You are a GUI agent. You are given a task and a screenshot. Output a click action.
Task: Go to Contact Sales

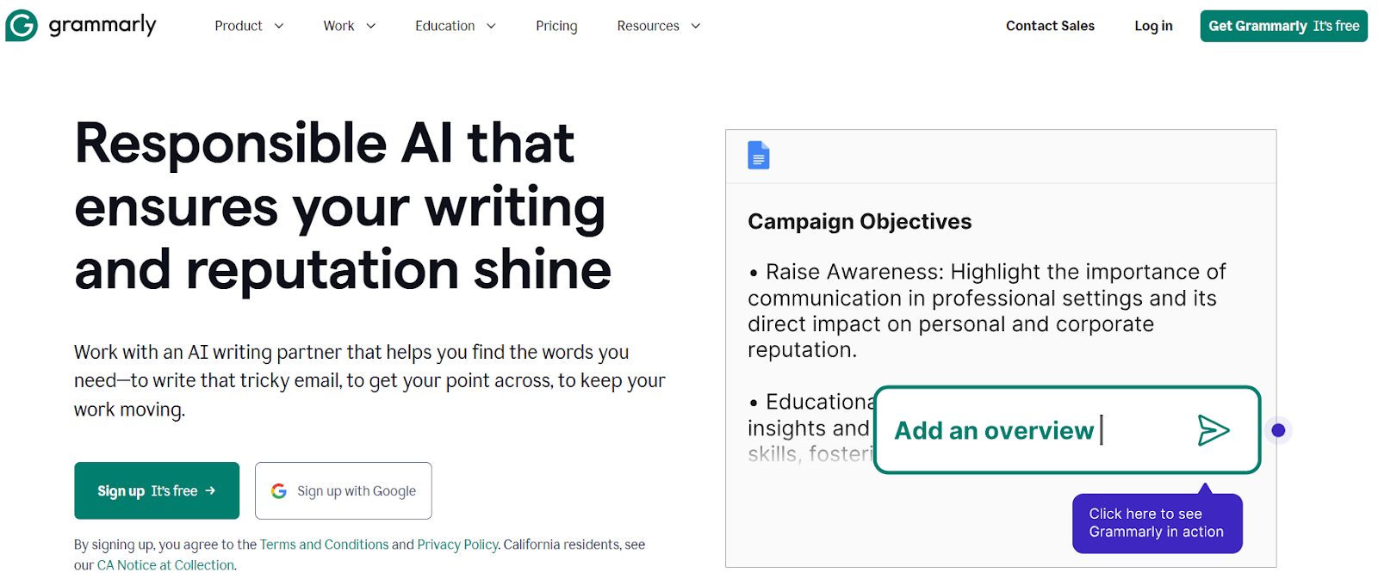(x=1050, y=26)
